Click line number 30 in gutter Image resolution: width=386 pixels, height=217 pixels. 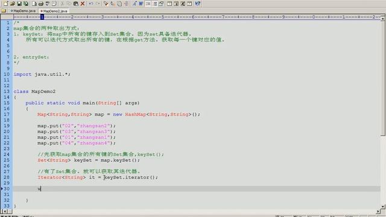(x=7, y=189)
